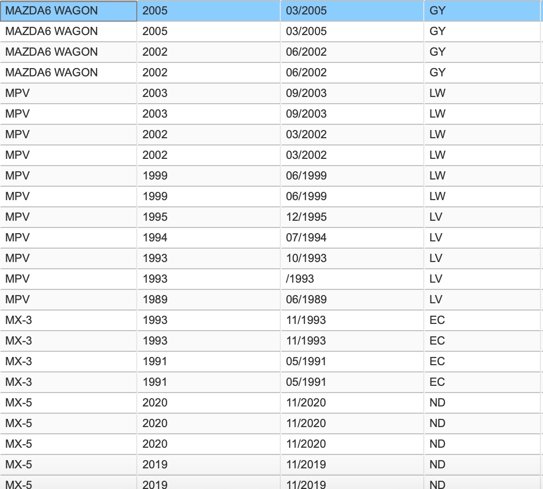Click 03/2005 date in the highlighted row

[352, 11]
